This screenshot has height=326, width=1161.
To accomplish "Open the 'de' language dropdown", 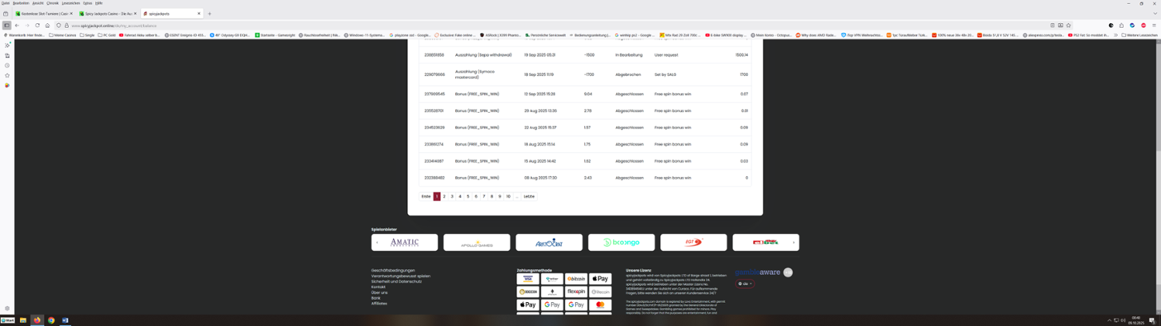I will tap(745, 284).
